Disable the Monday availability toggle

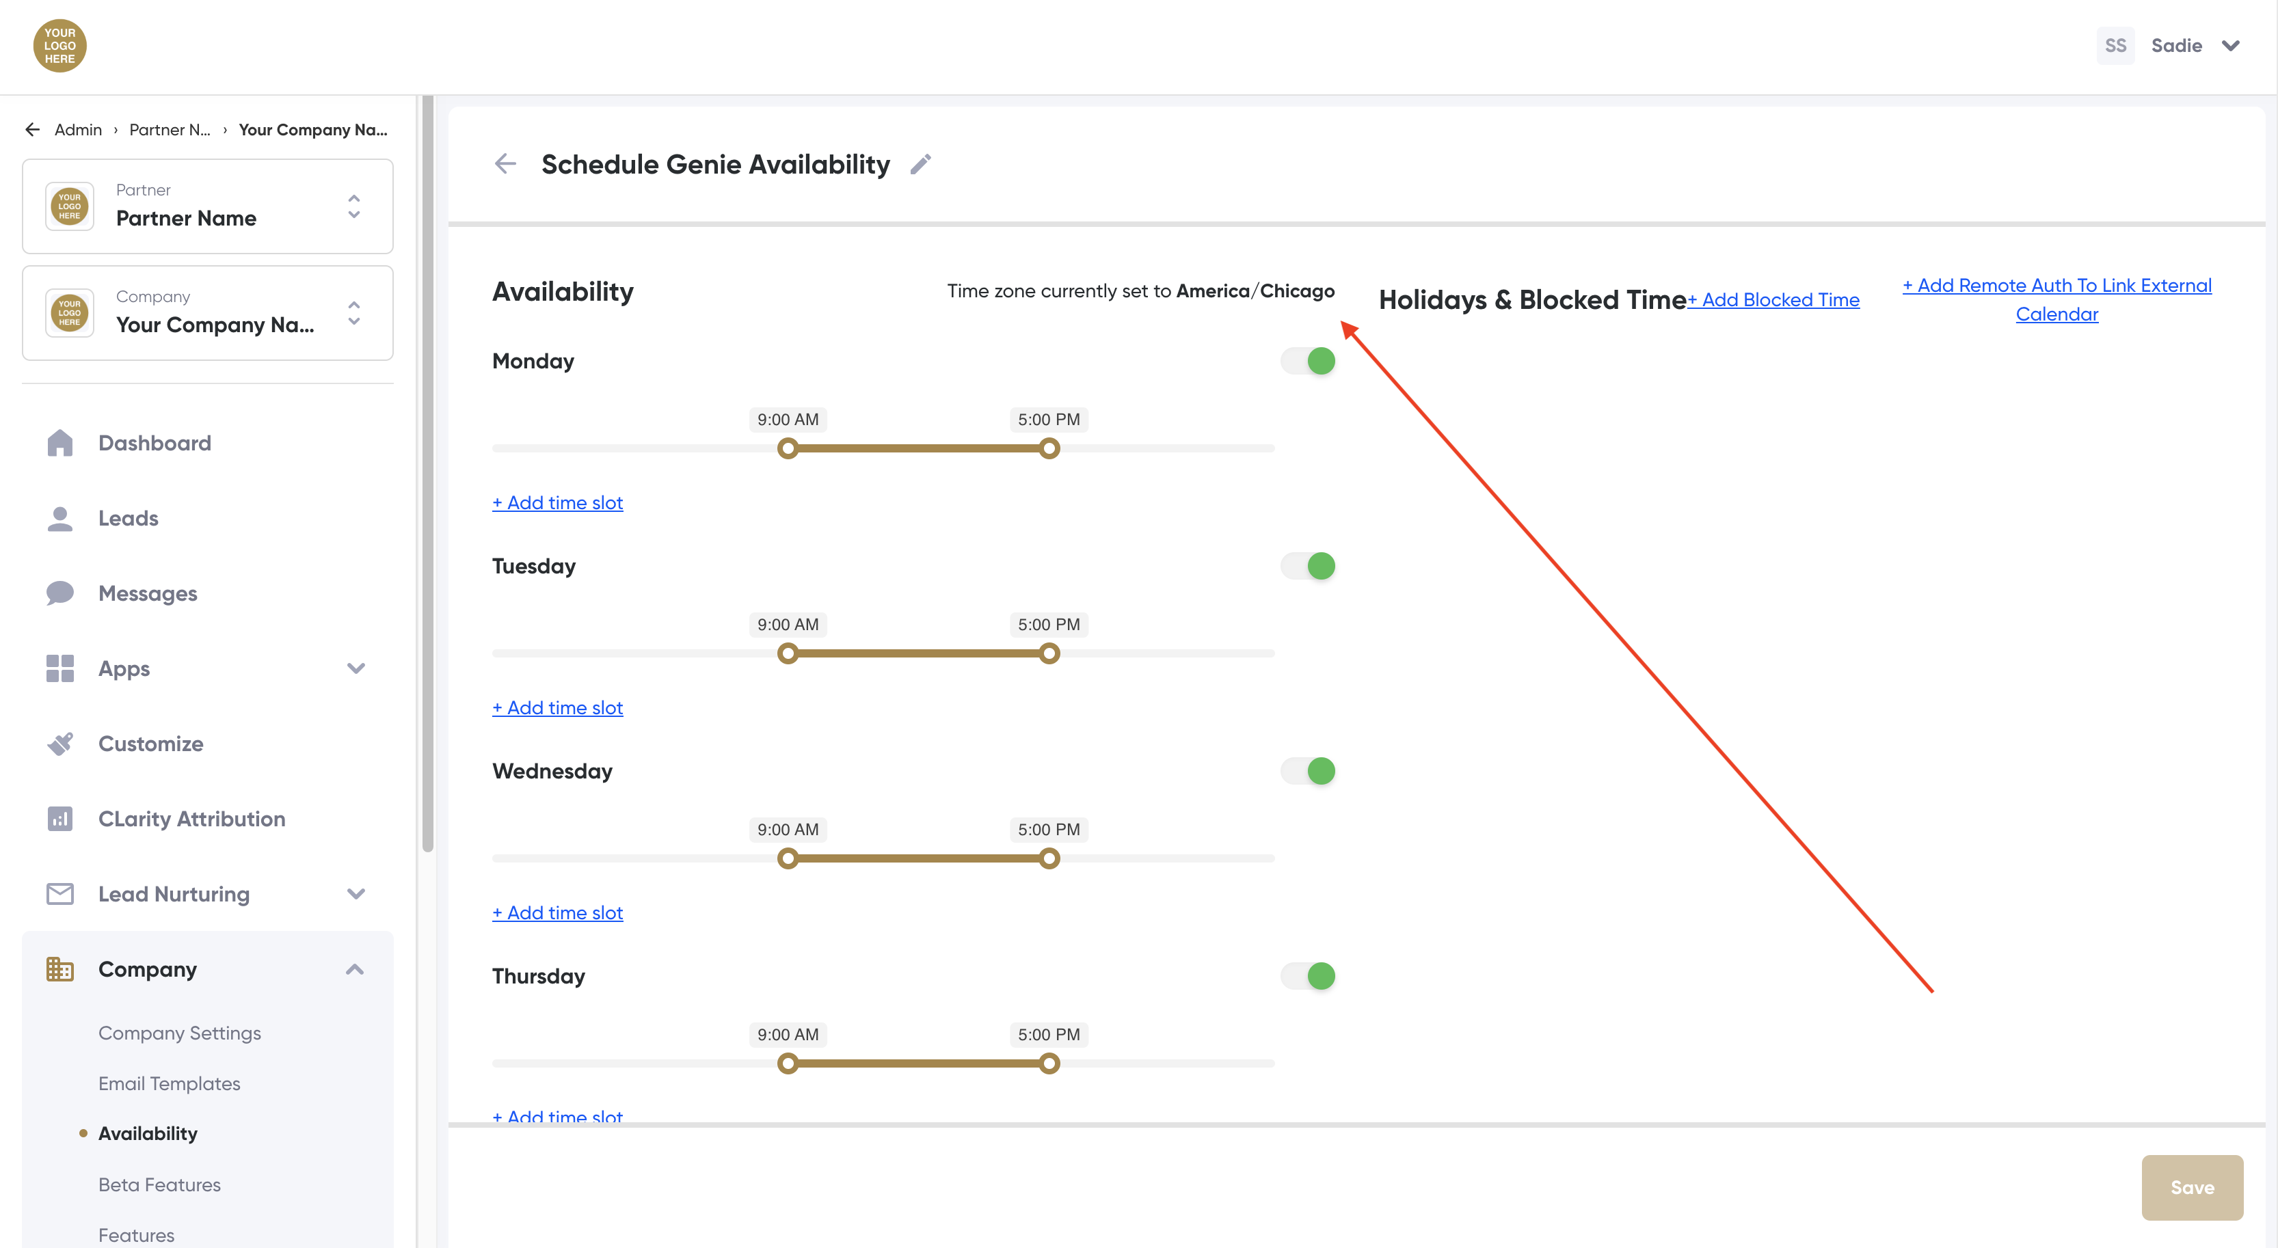coord(1308,361)
